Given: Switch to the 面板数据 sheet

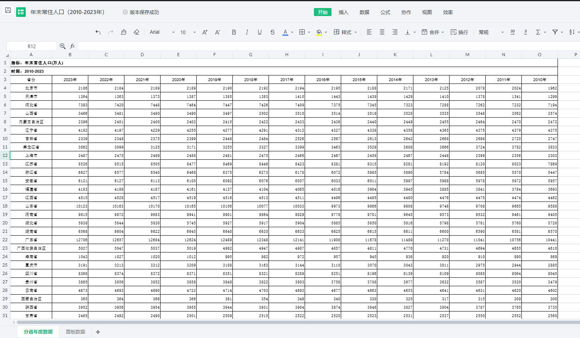Looking at the screenshot, I should click(75, 332).
